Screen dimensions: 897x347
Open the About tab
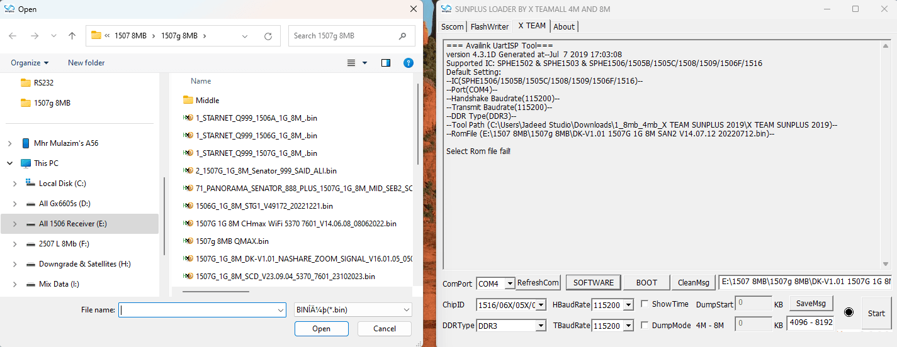(x=564, y=26)
